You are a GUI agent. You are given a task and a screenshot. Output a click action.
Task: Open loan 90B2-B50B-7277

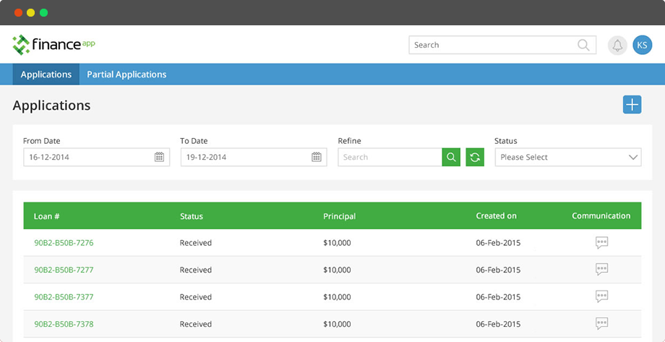[64, 270]
